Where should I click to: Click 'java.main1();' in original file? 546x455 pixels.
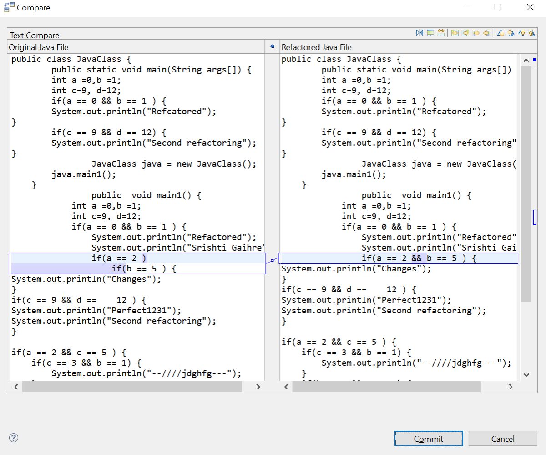tap(84, 174)
